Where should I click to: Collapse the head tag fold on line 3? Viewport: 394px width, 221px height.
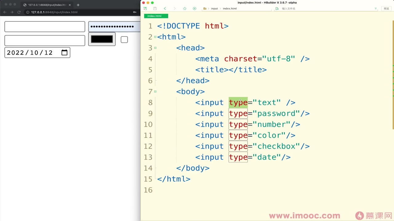click(x=155, y=48)
